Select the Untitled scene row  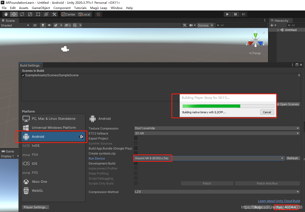tap(287, 30)
